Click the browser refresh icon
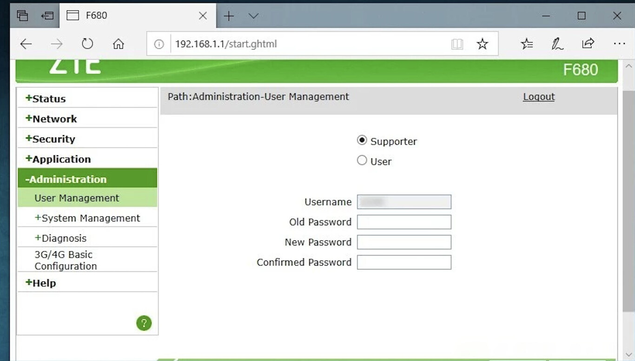635x361 pixels. (87, 44)
